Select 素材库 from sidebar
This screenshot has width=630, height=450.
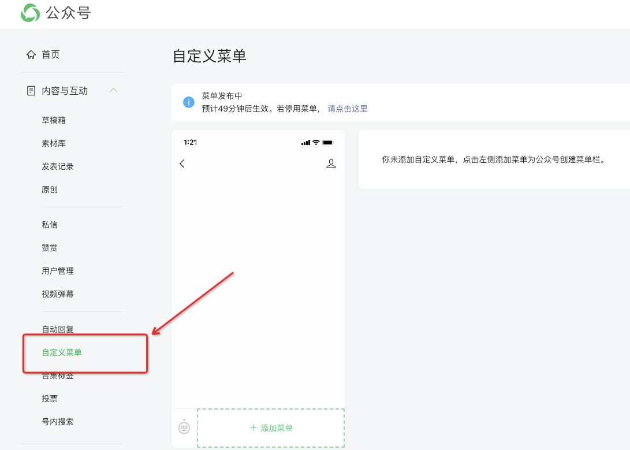(x=54, y=143)
